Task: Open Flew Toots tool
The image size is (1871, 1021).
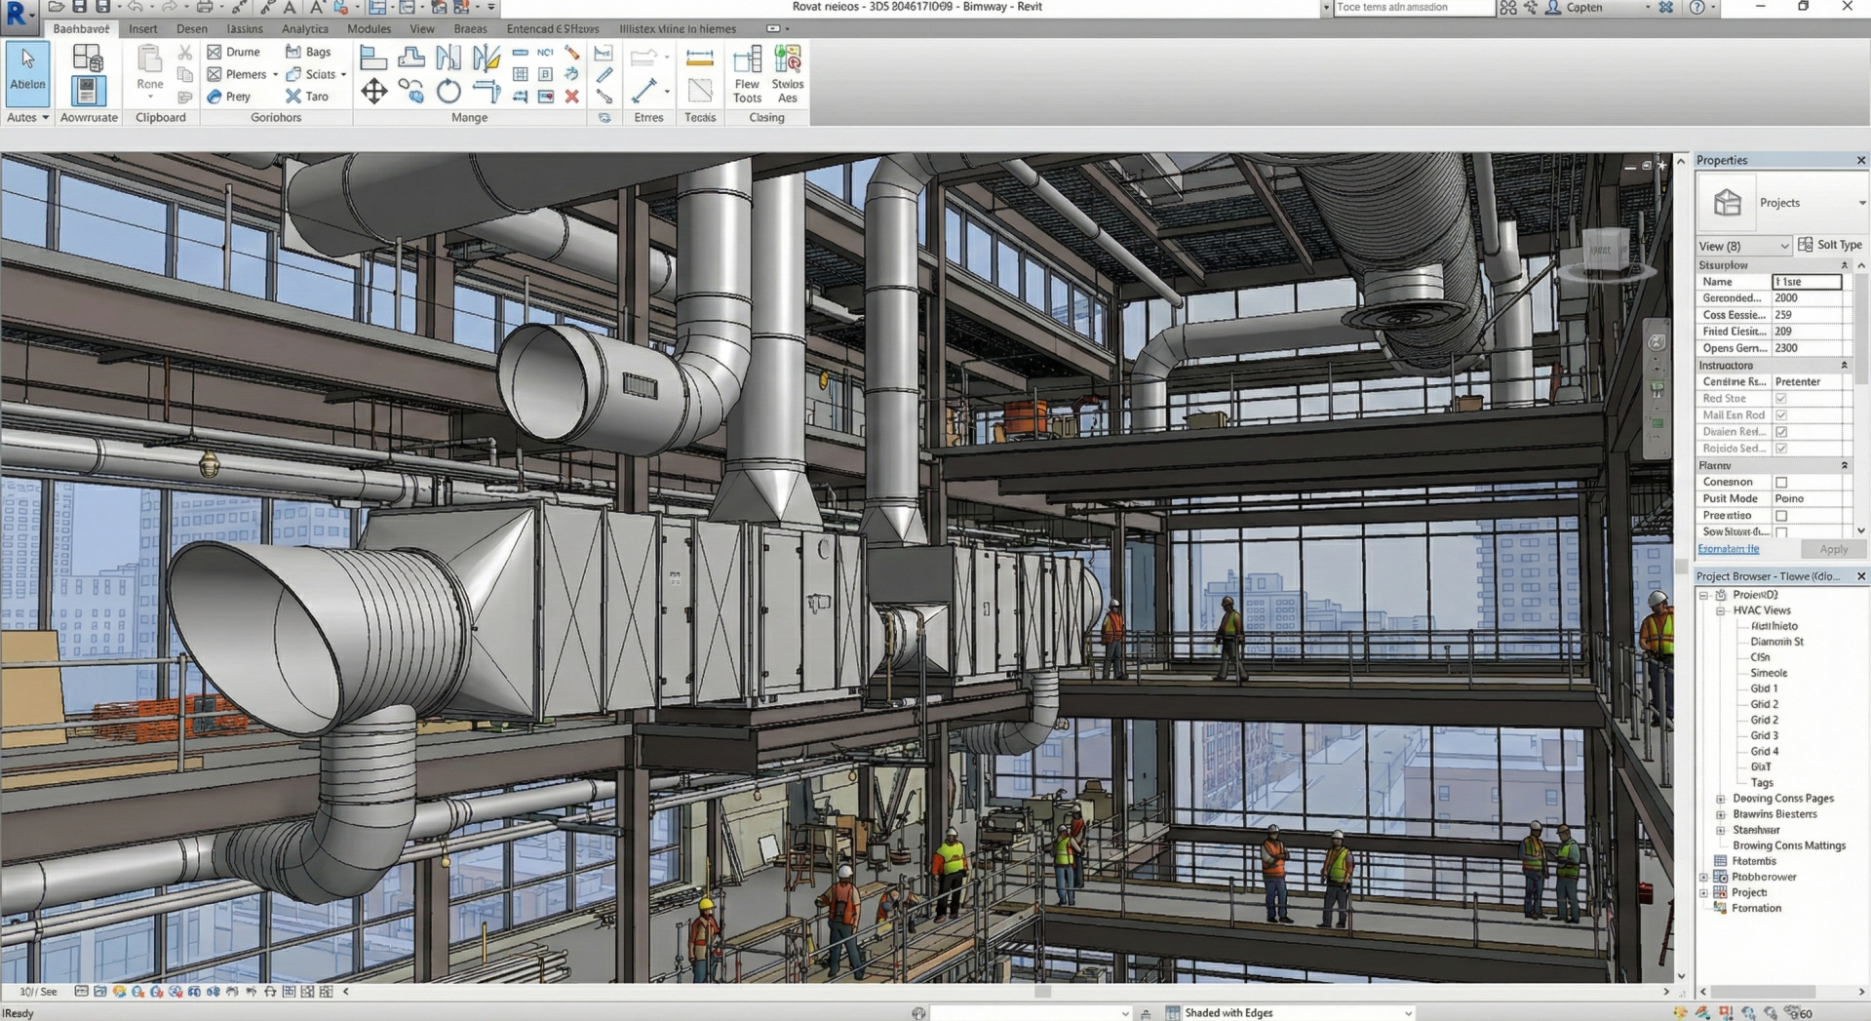Action: pyautogui.click(x=747, y=74)
